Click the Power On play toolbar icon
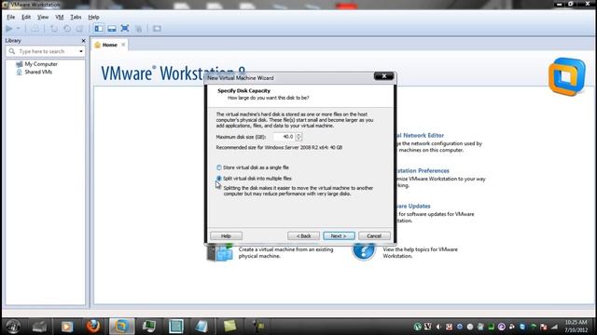 point(9,29)
